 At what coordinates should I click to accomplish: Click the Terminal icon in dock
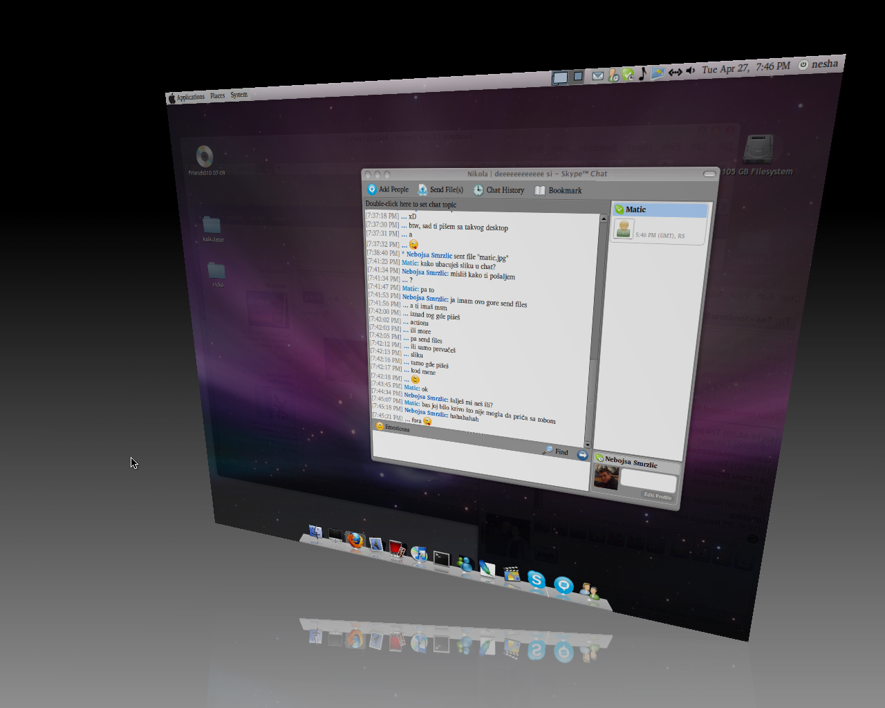441,560
